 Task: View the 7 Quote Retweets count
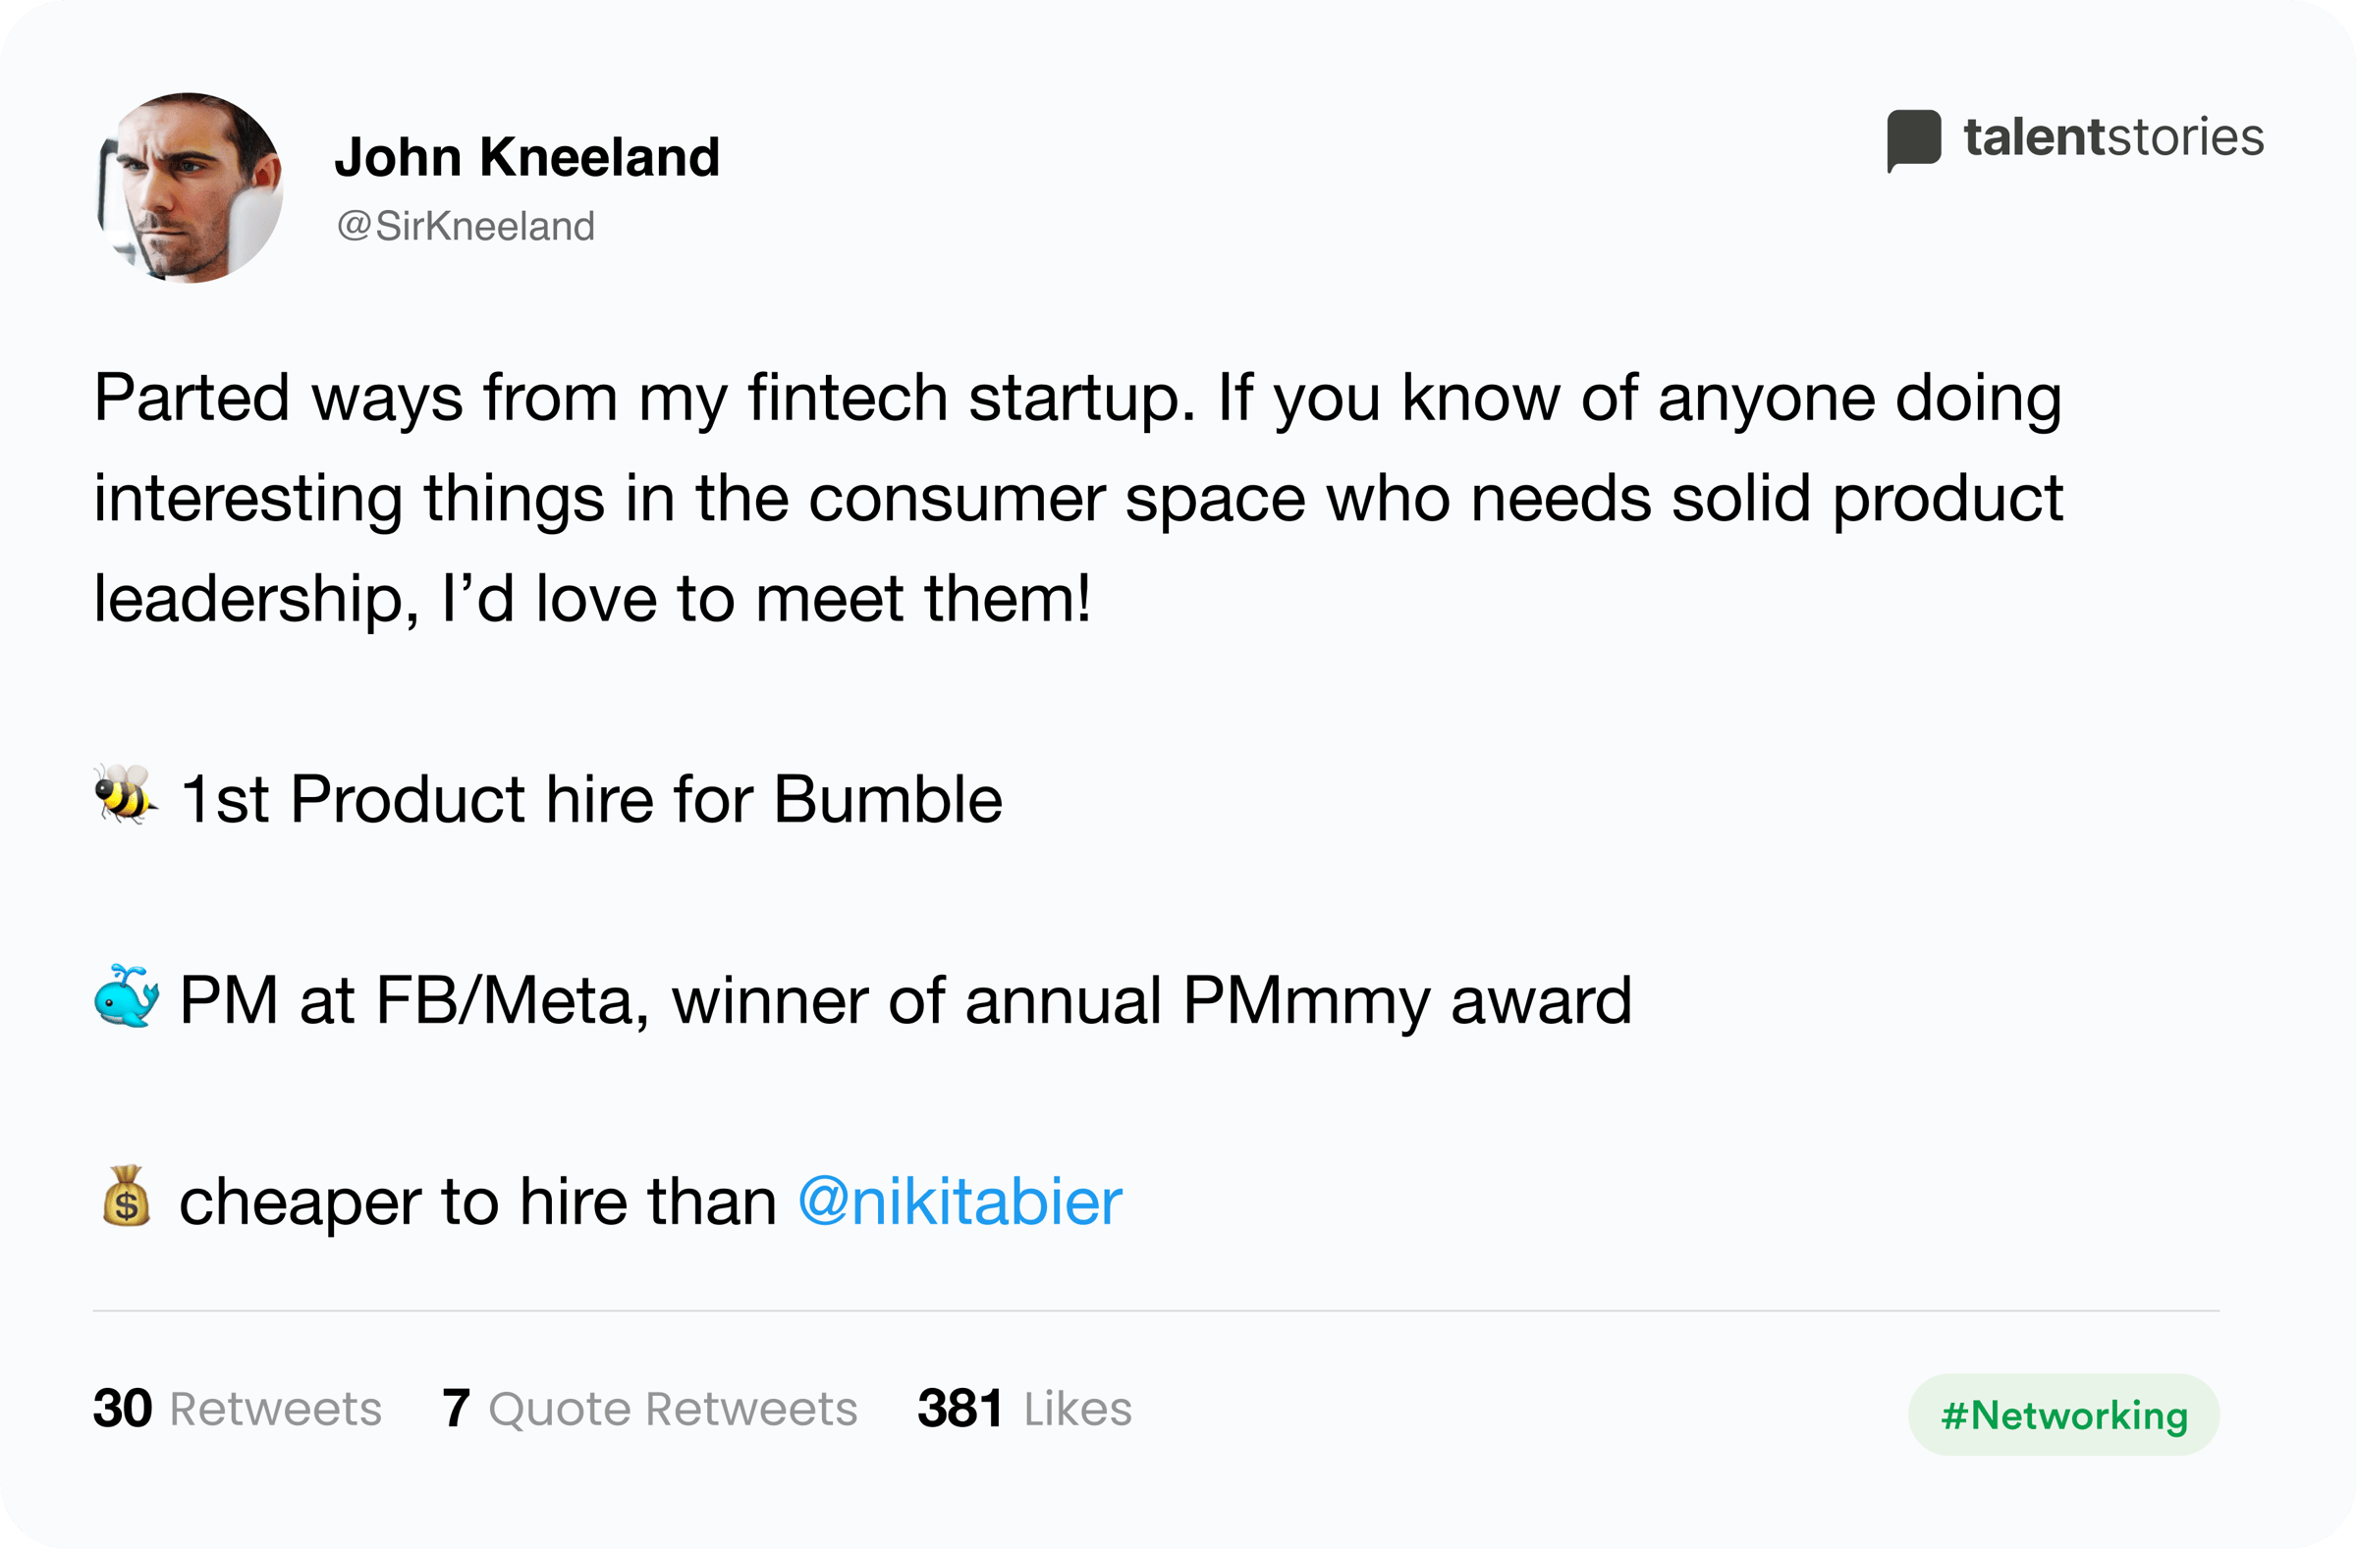[650, 1409]
